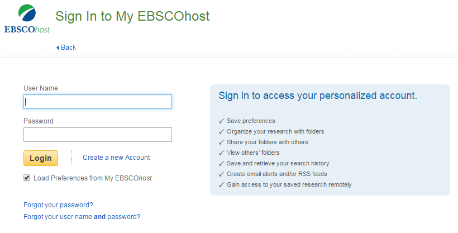This screenshot has width=458, height=233.
Task: Go Back using the Back link
Action: 66,47
